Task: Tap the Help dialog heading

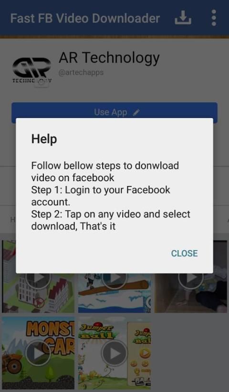Action: click(44, 139)
